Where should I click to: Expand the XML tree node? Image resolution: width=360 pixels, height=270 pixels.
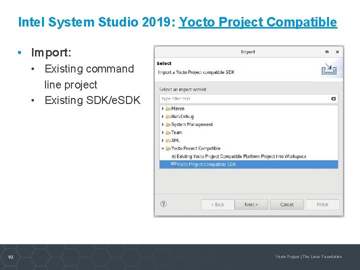coord(163,140)
